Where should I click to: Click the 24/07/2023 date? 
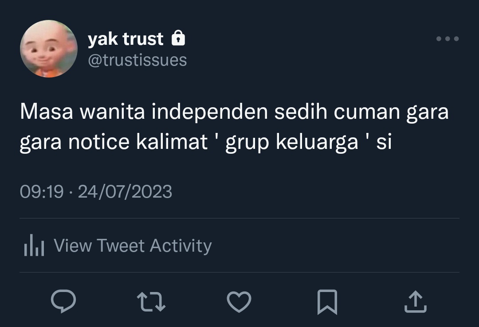pyautogui.click(x=125, y=192)
